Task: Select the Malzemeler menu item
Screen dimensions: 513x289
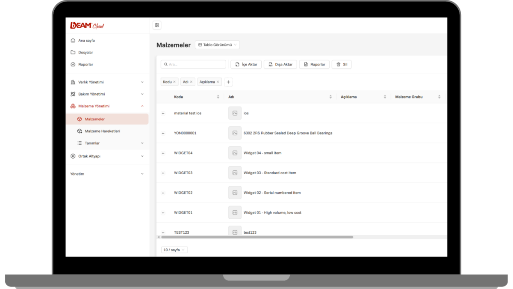Action: pyautogui.click(x=107, y=119)
